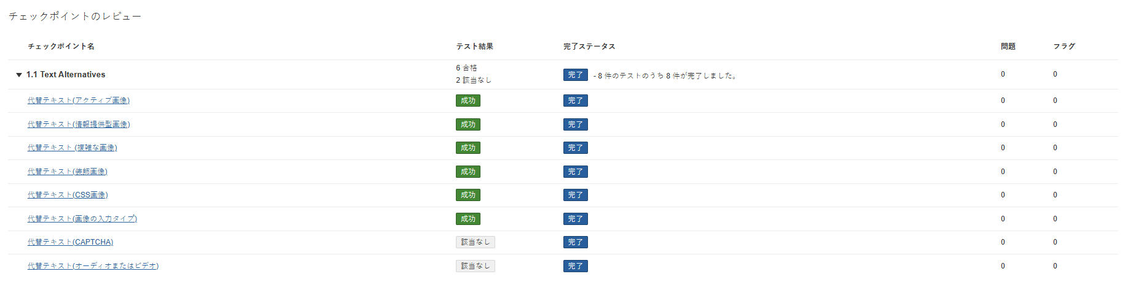
Task: Open 代替テキスト(オーディオまたはビデオ) link
Action: pyautogui.click(x=93, y=266)
